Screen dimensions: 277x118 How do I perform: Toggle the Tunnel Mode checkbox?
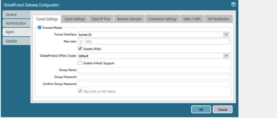39,28
